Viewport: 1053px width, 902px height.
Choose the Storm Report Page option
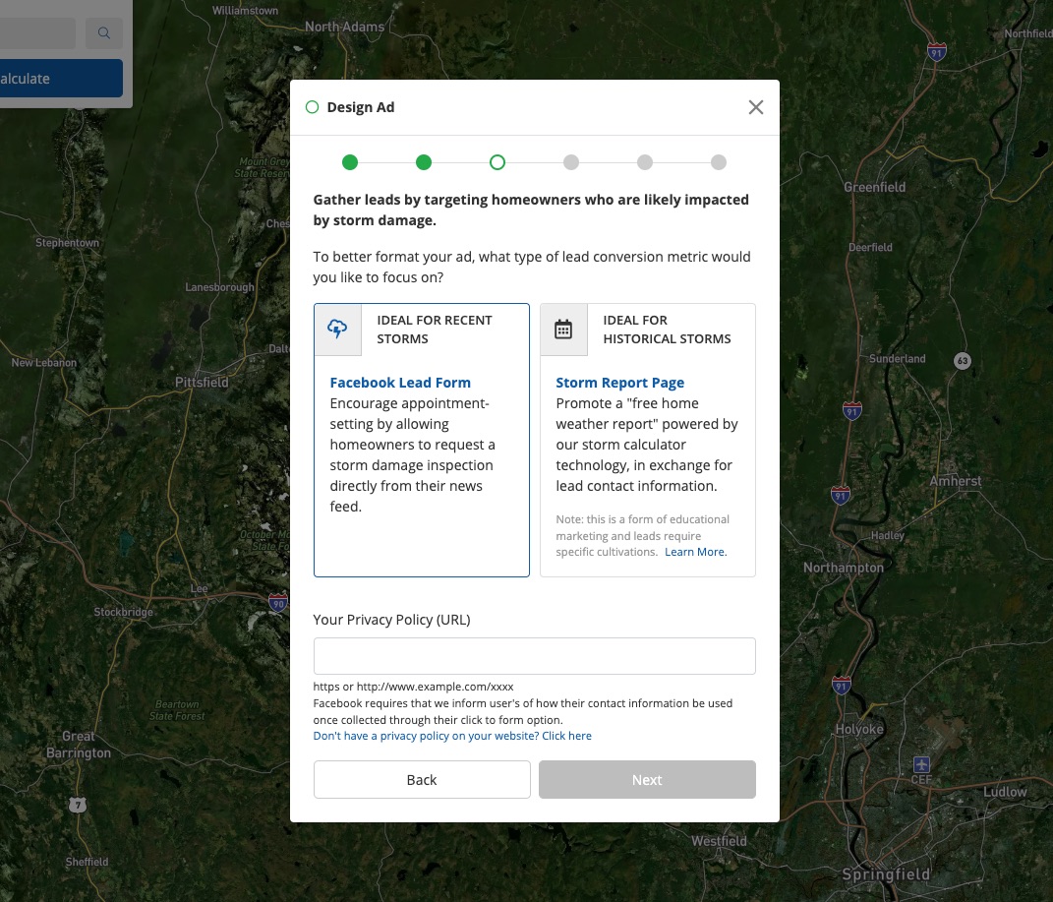tap(619, 383)
